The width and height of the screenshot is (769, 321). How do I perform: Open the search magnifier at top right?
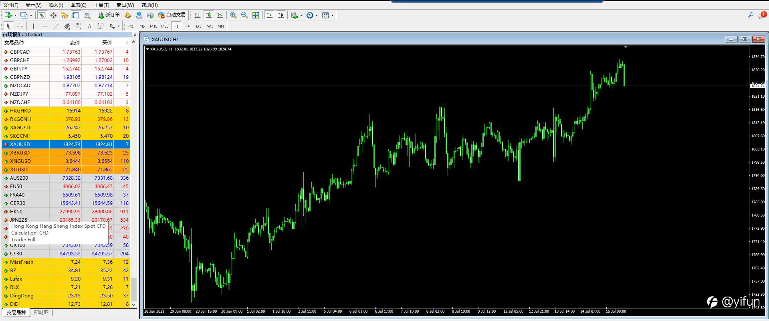coord(751,15)
